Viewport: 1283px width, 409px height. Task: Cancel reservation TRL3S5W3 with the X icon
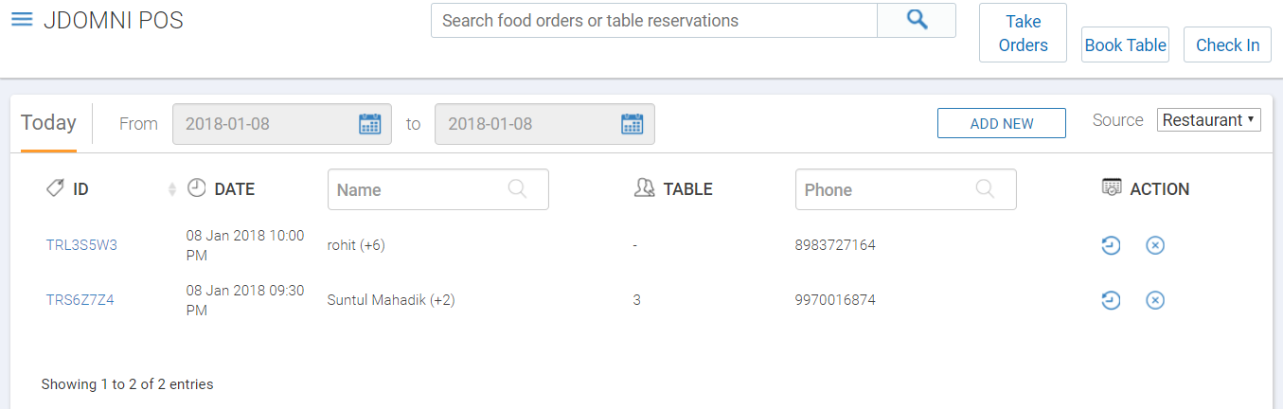tap(1155, 245)
